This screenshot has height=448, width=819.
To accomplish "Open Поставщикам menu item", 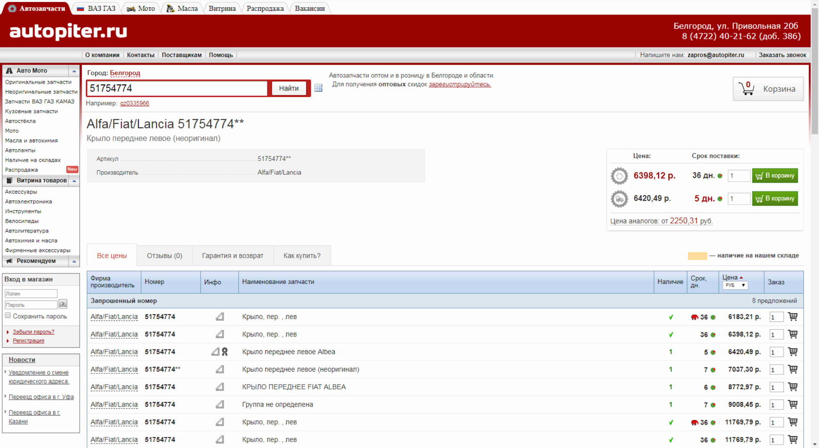I will click(182, 55).
